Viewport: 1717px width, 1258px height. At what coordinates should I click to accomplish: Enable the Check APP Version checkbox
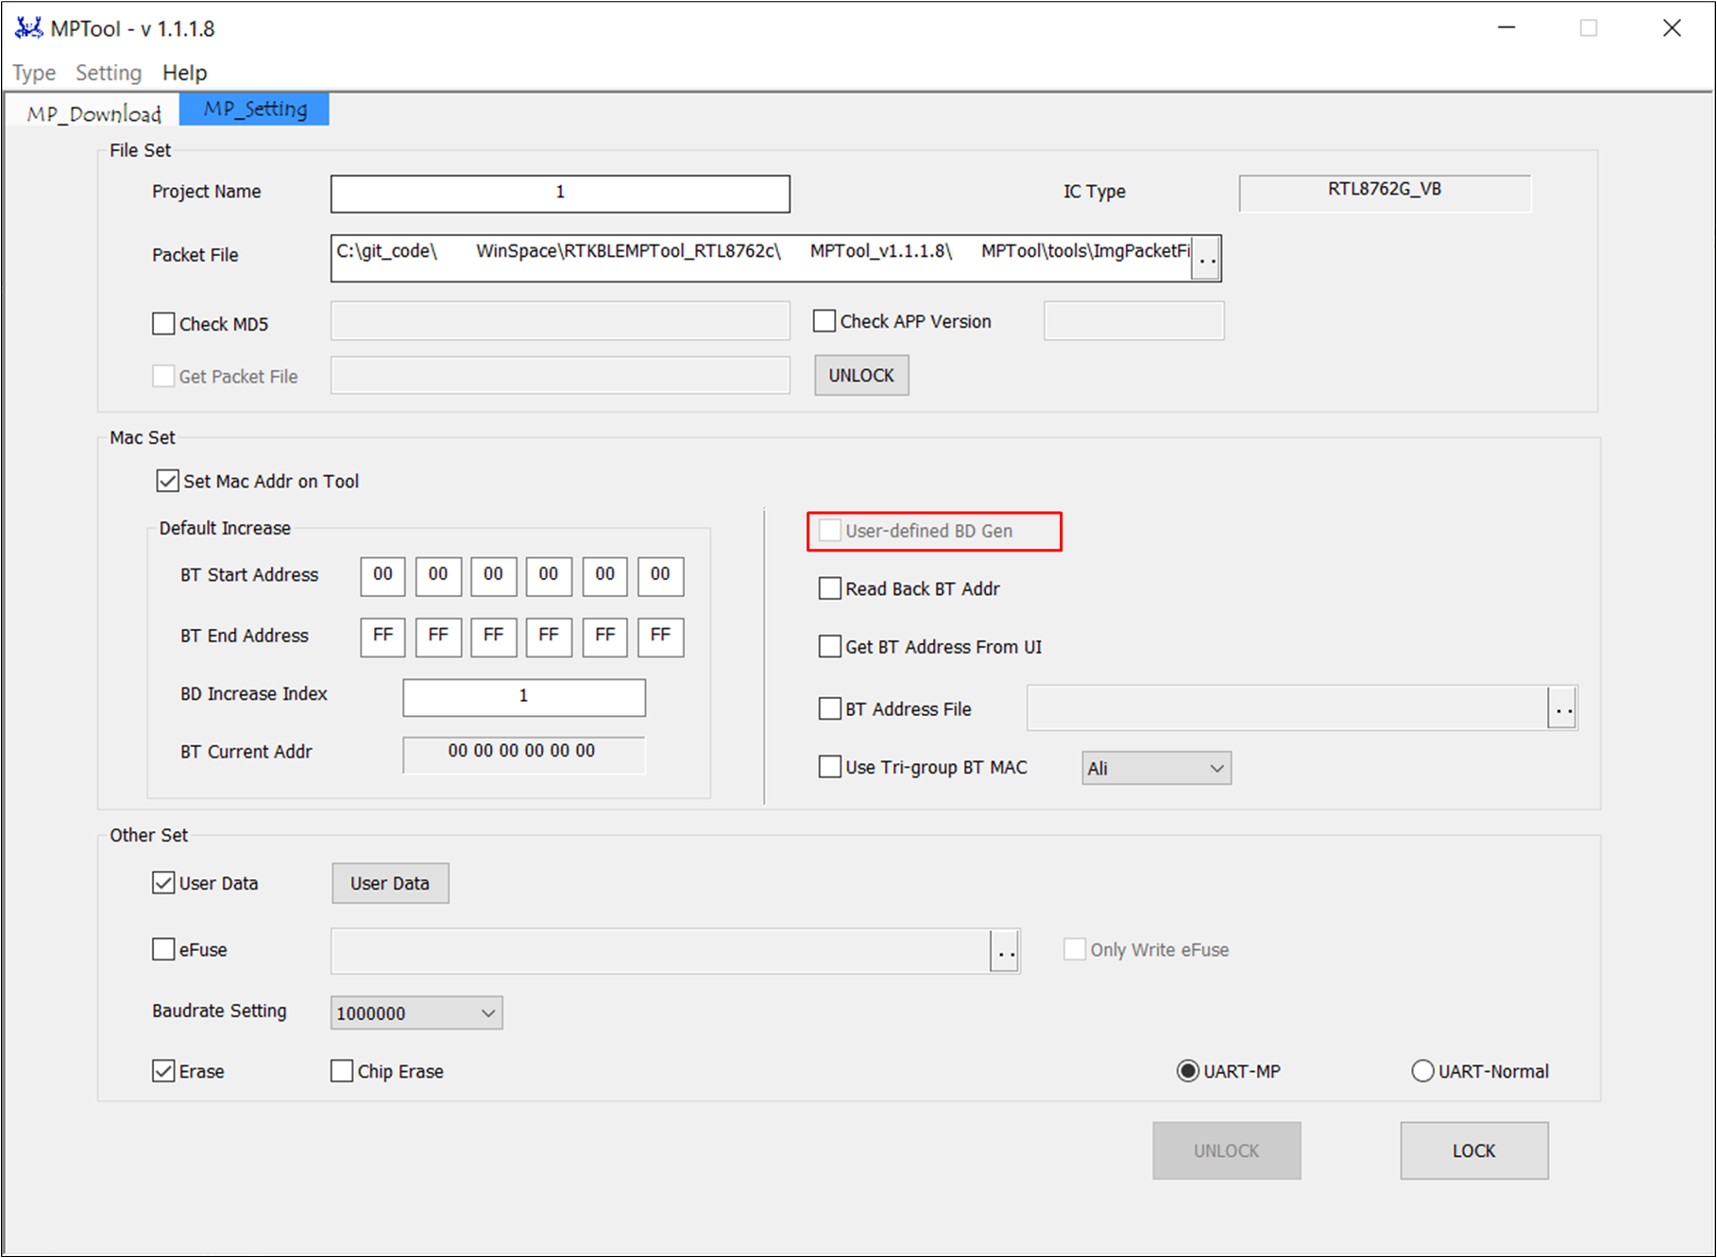824,321
